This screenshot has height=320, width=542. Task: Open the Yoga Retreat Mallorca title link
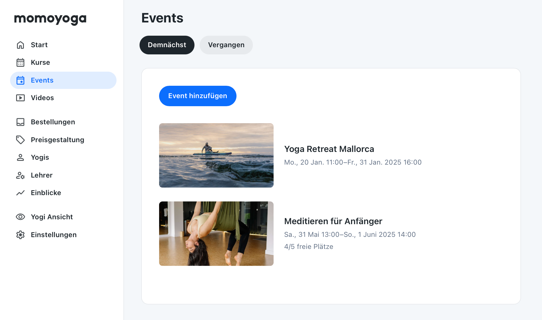pyautogui.click(x=329, y=149)
